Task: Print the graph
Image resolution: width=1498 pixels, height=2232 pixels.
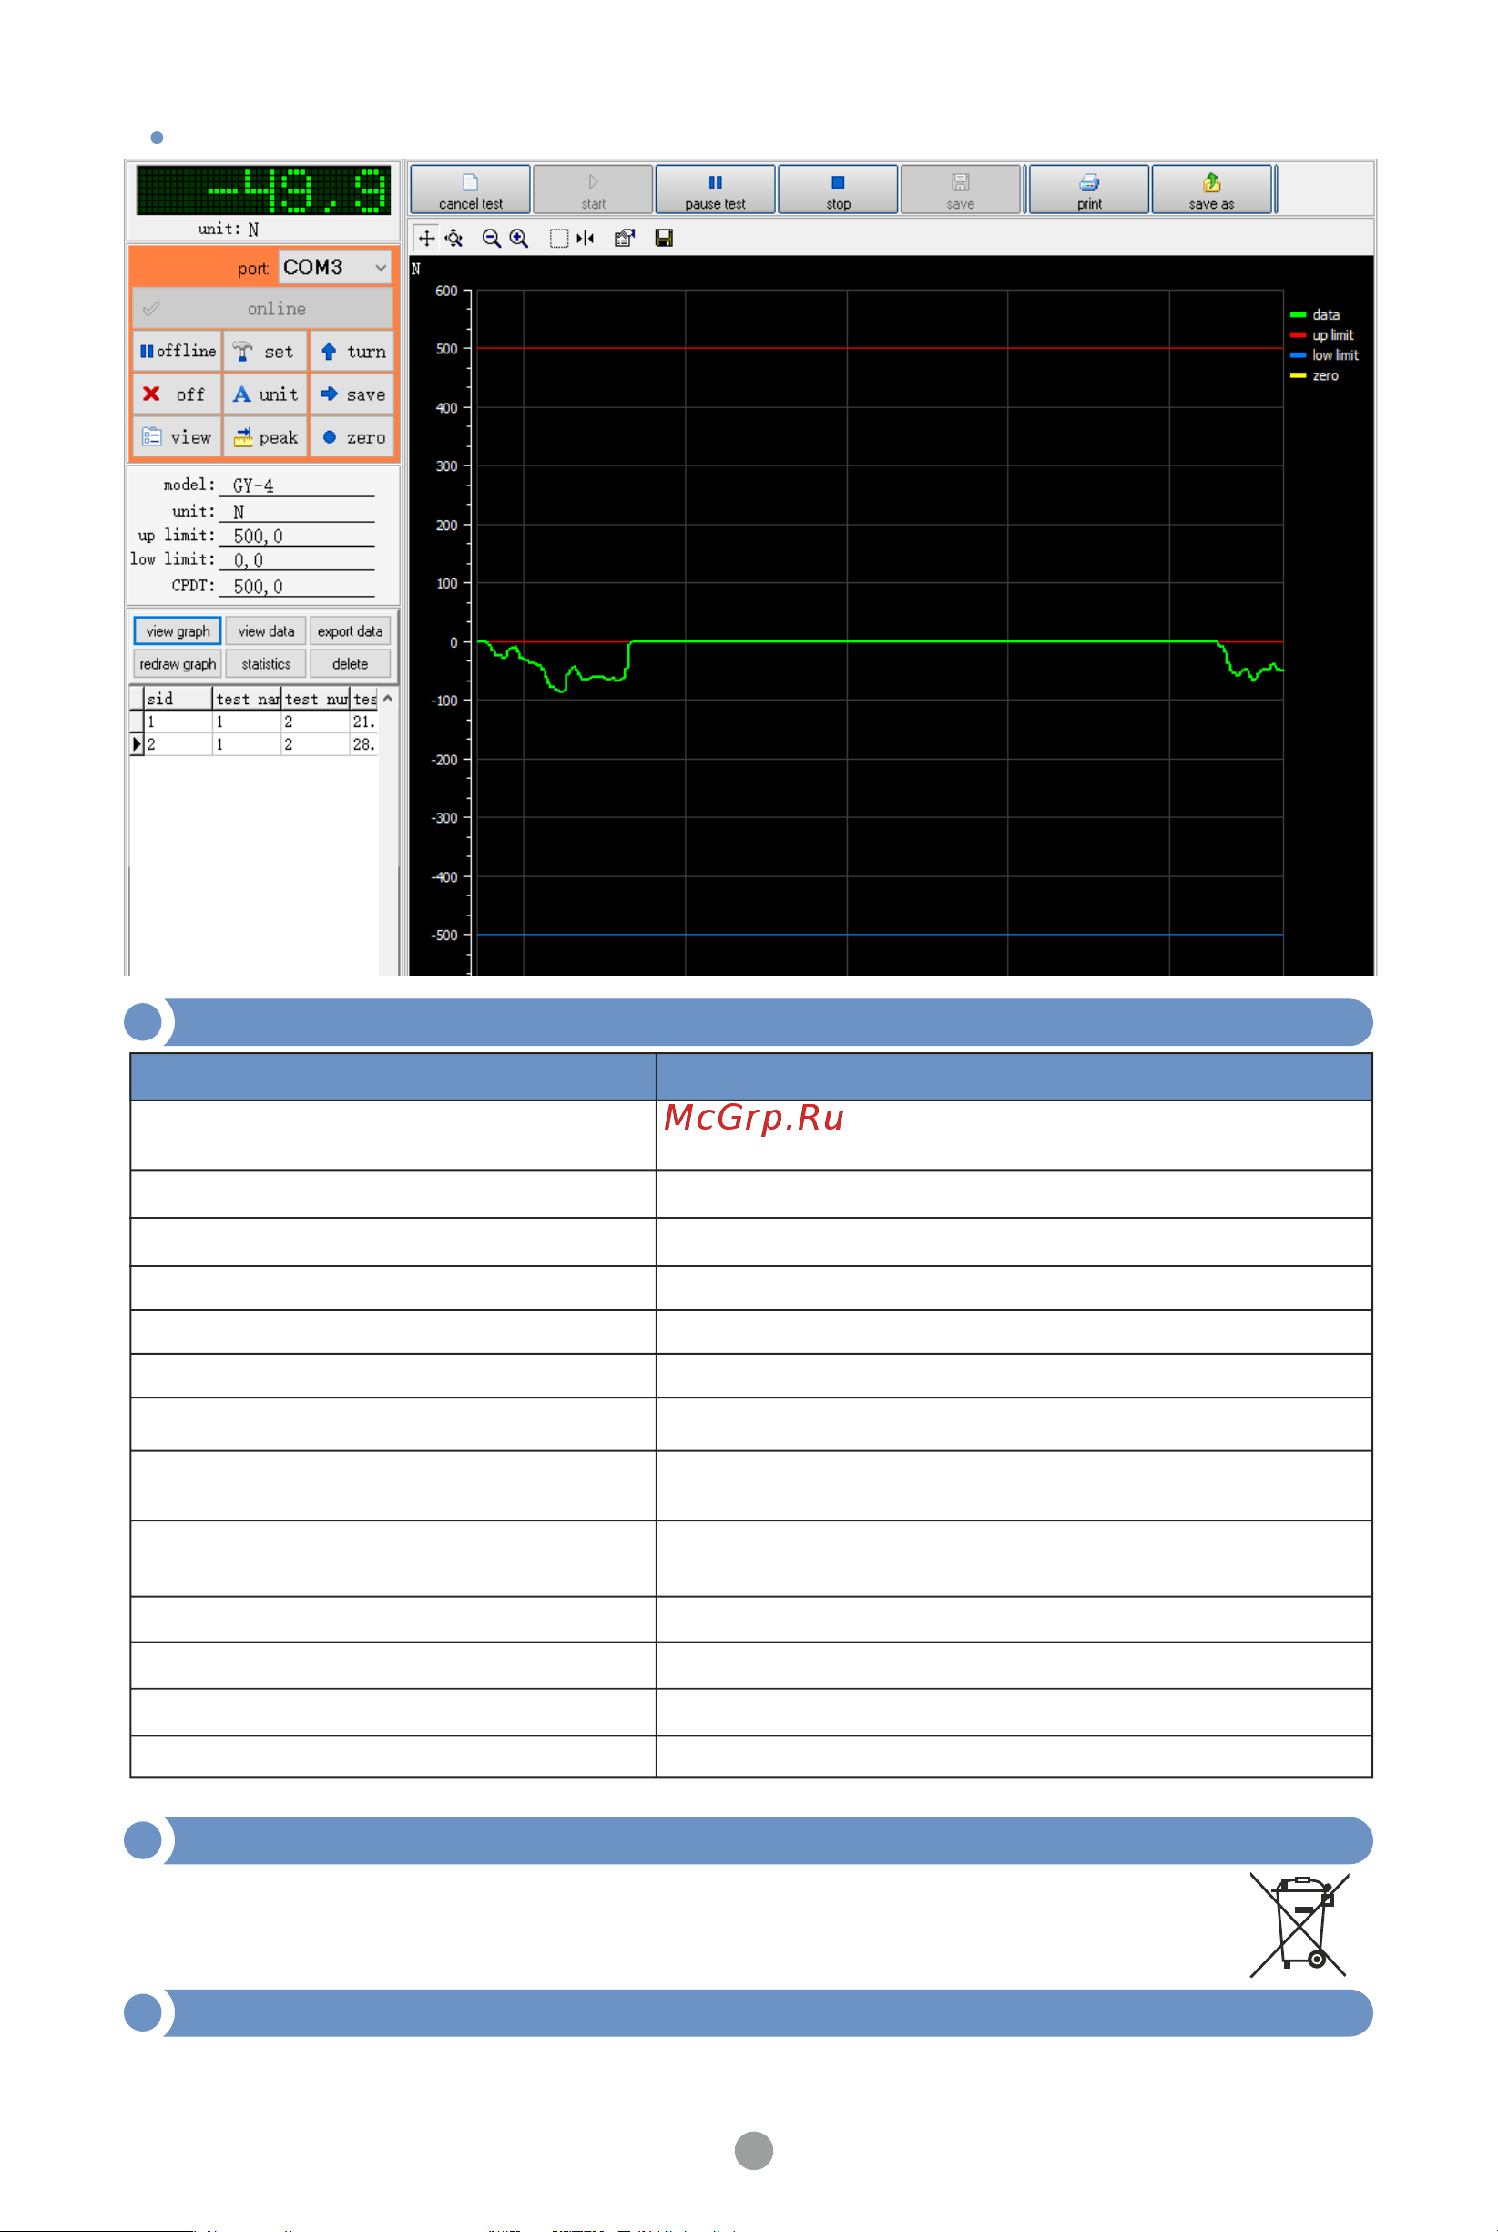Action: [1088, 189]
